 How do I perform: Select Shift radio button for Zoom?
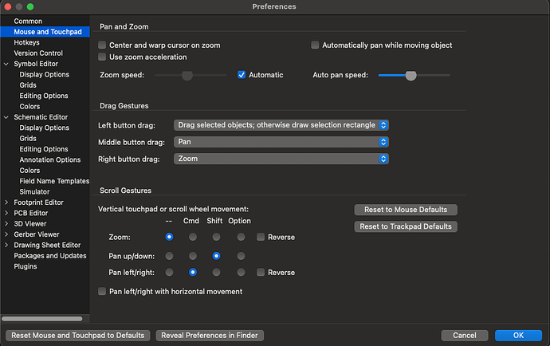point(216,237)
